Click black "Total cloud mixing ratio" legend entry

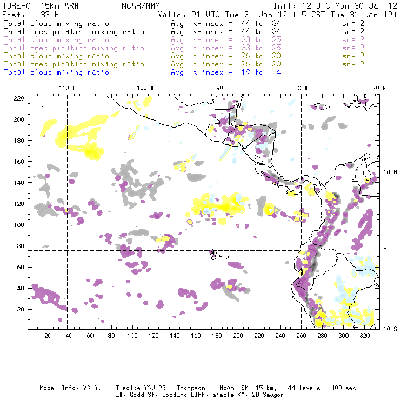pos(57,23)
